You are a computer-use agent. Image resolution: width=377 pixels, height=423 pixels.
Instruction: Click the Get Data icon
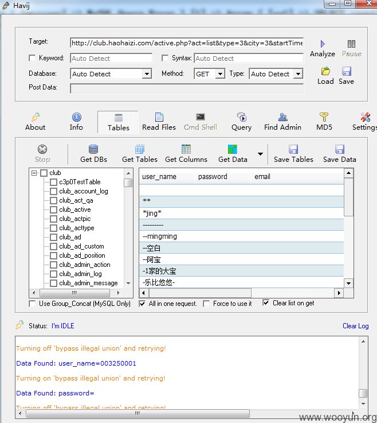click(233, 149)
